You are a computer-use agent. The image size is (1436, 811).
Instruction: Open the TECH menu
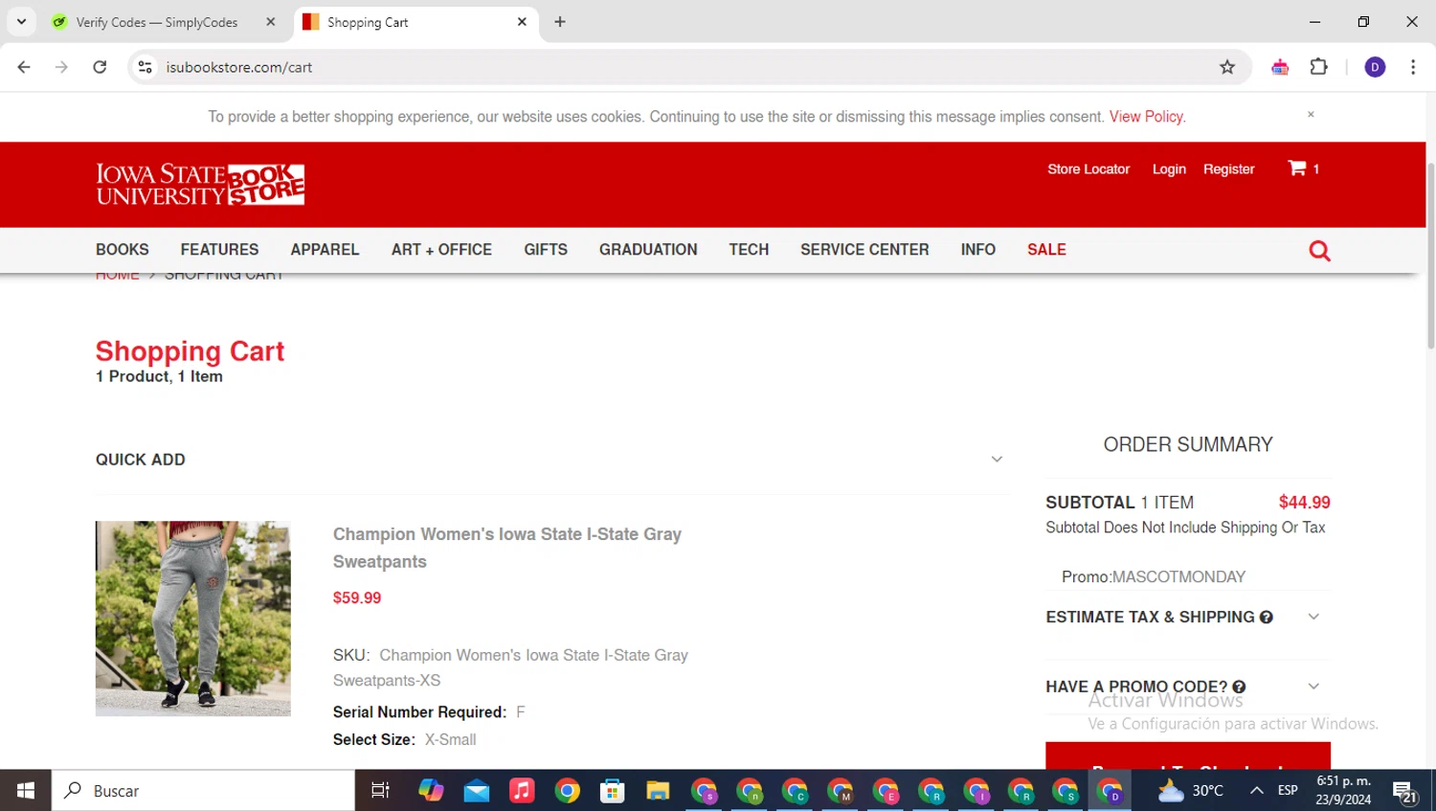(749, 249)
